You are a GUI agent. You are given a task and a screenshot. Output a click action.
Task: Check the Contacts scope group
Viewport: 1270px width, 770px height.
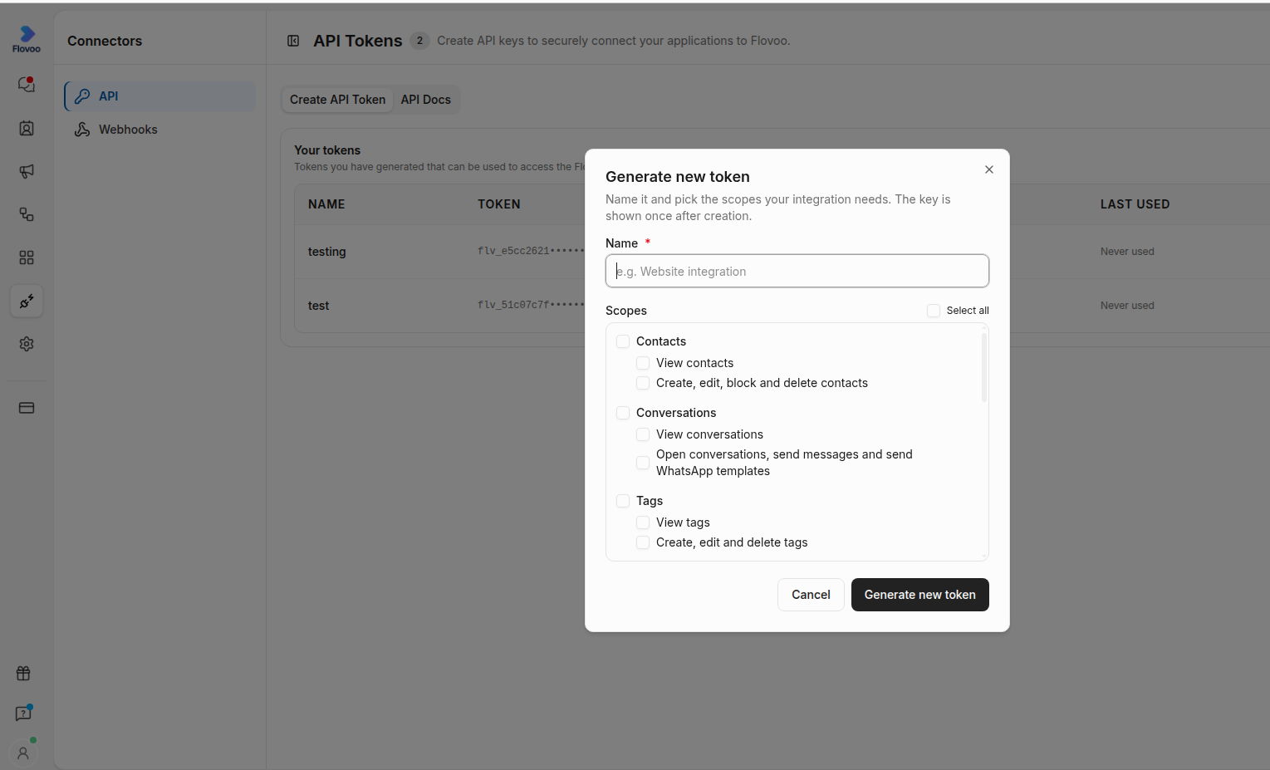pos(623,341)
